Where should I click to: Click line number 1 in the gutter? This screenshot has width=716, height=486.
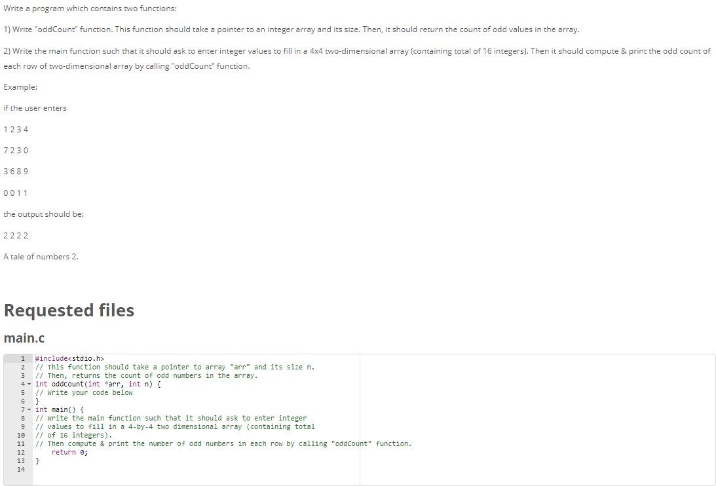pyautogui.click(x=22, y=358)
